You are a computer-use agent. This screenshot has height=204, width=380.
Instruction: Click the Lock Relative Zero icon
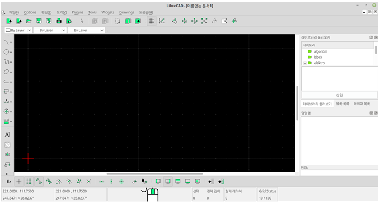point(144,181)
